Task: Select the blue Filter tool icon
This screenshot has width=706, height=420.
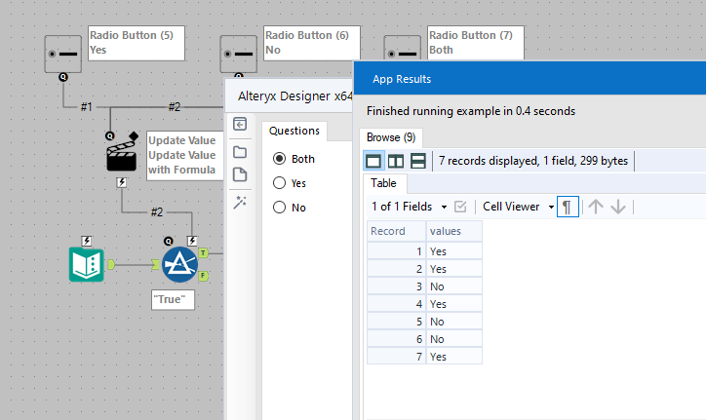Action: point(179,265)
